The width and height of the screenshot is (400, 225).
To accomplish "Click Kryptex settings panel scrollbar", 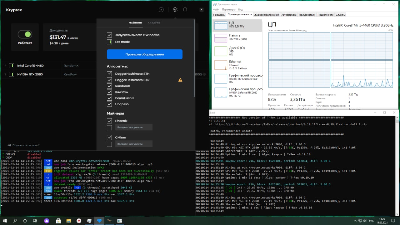I will click(x=194, y=58).
